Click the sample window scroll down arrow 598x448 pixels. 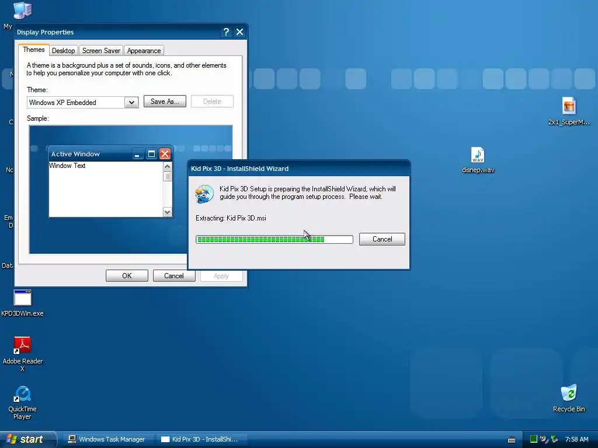click(x=167, y=212)
